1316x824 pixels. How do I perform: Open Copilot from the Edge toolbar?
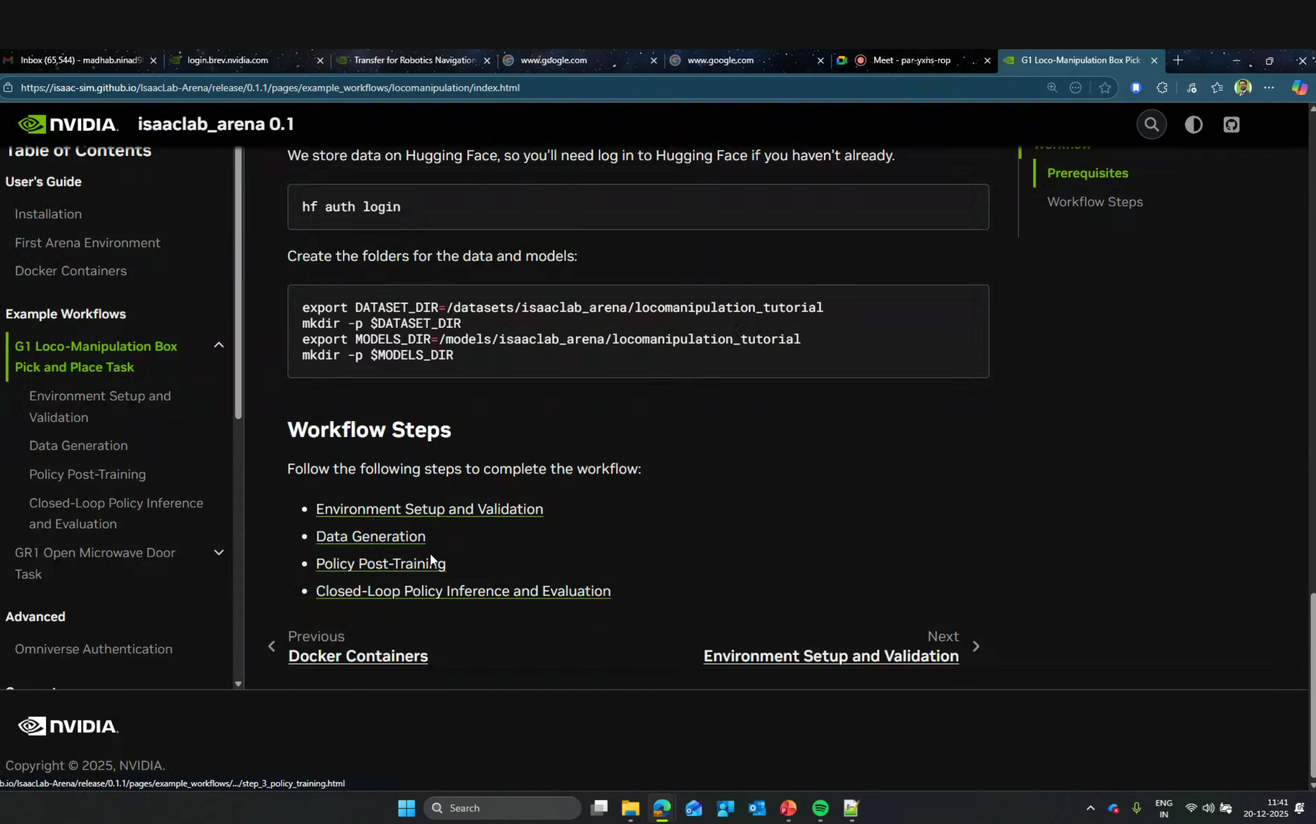coord(1299,87)
